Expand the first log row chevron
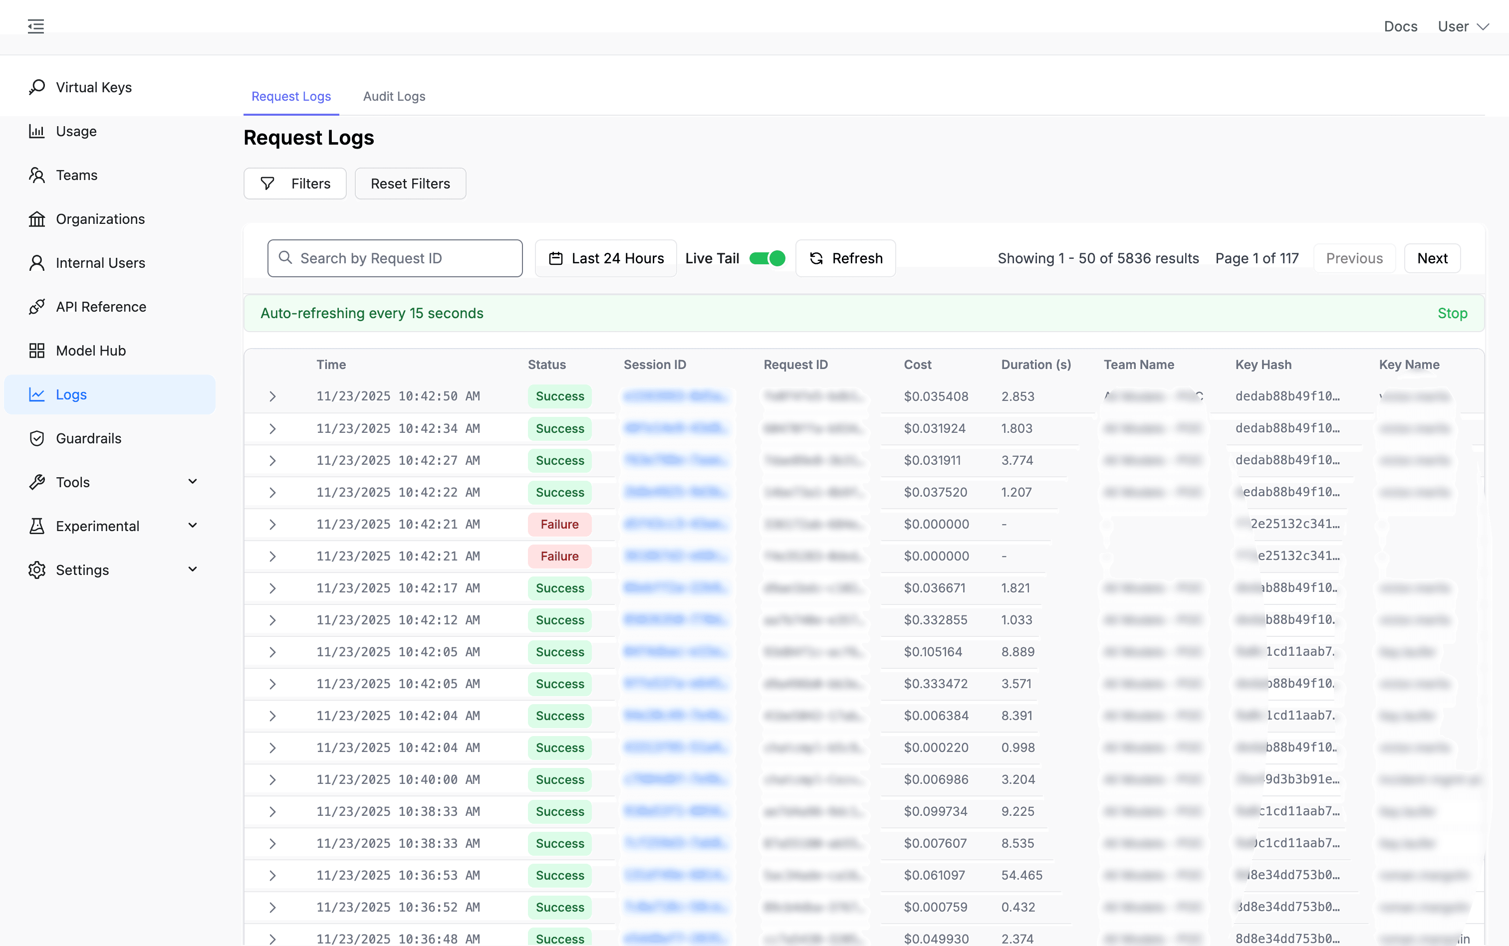The height and width of the screenshot is (946, 1509). point(272,396)
